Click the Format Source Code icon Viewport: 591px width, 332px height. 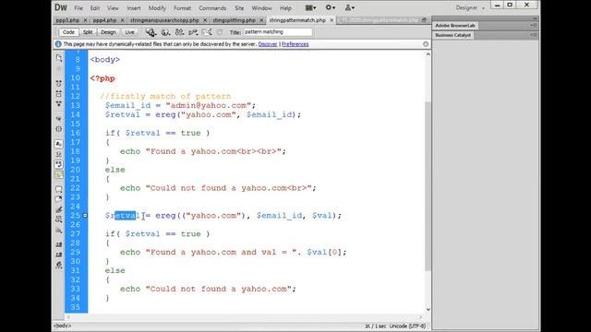pyautogui.click(x=59, y=265)
